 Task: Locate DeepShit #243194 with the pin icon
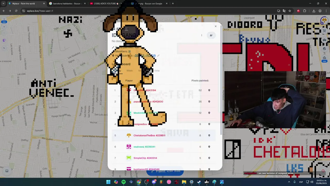209,90
